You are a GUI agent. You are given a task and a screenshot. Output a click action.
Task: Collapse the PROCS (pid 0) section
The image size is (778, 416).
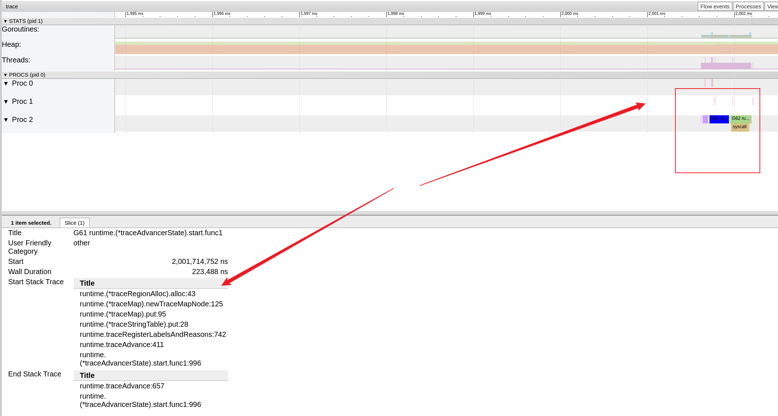pyautogui.click(x=5, y=75)
